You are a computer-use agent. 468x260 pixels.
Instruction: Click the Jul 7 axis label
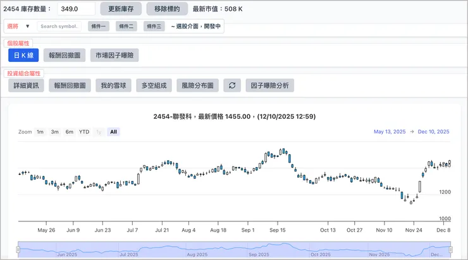pos(132,230)
